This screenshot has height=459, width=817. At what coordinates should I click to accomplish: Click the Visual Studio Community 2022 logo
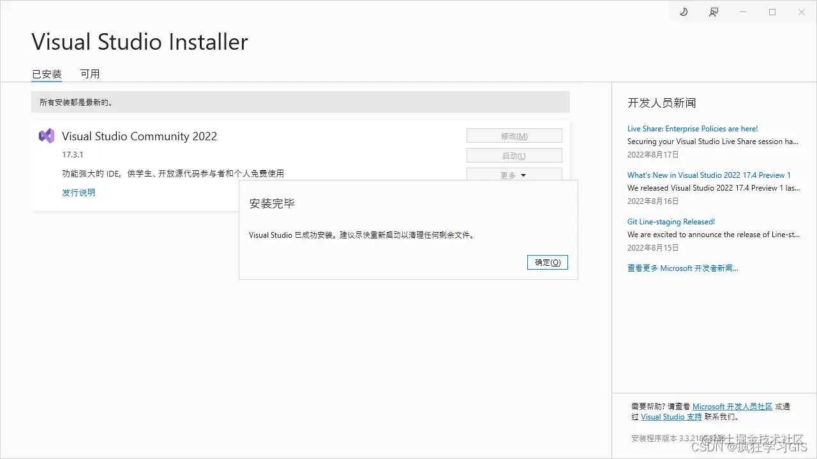(x=47, y=136)
